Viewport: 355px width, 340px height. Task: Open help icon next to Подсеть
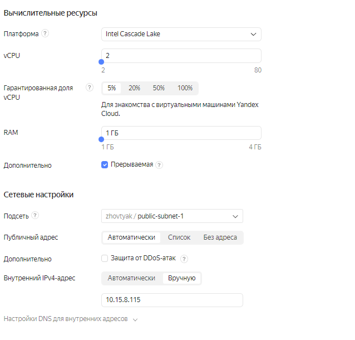pos(35,215)
